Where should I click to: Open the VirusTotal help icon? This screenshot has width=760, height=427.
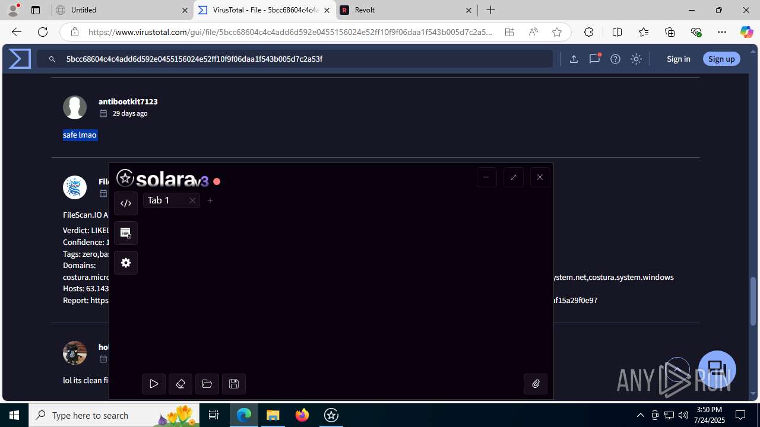point(615,59)
